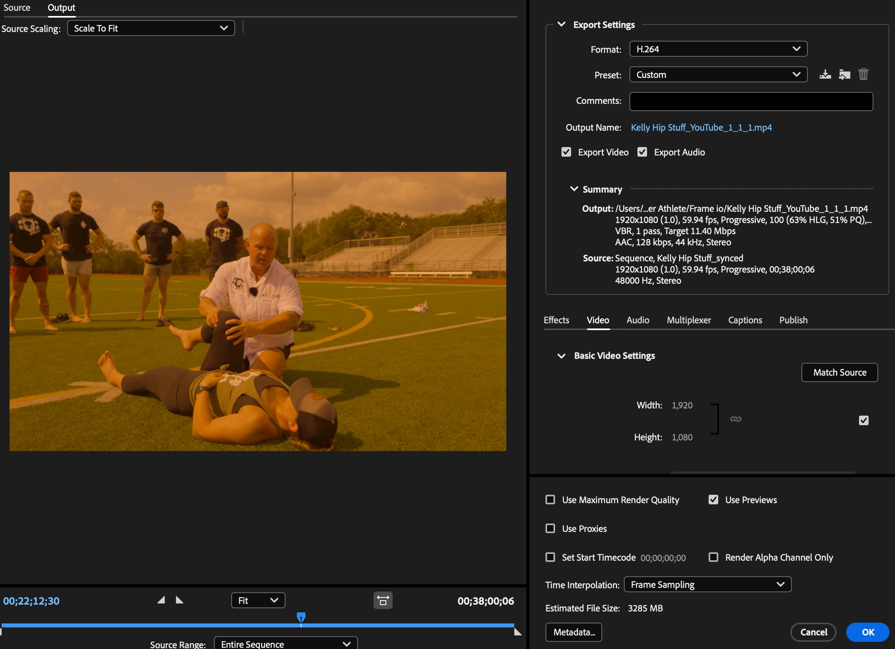
Task: Click the Delete Preset trash icon
Action: [863, 75]
